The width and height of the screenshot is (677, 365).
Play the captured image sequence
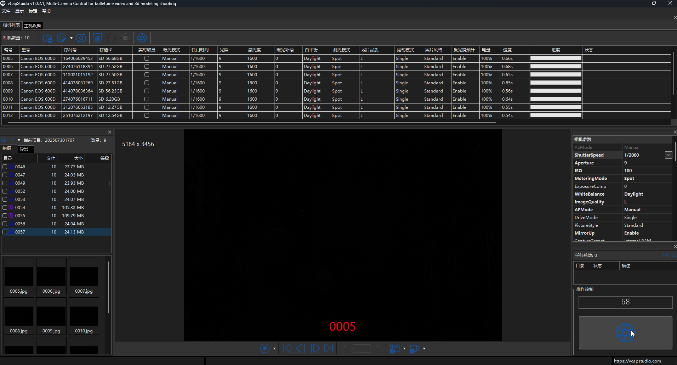tap(264, 349)
